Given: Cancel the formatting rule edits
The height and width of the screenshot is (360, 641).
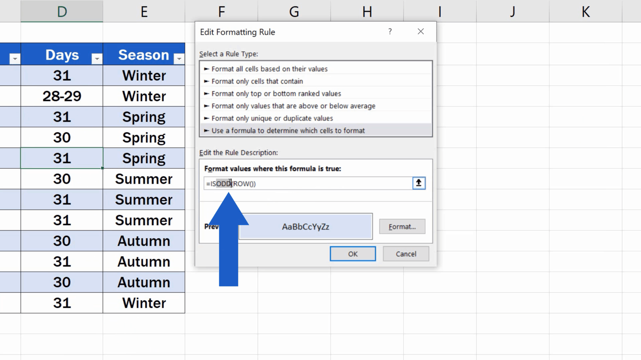Looking at the screenshot, I should [x=406, y=254].
